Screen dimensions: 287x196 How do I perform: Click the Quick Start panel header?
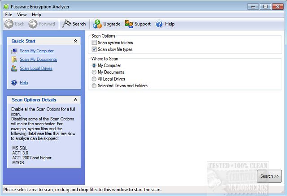(x=44, y=41)
